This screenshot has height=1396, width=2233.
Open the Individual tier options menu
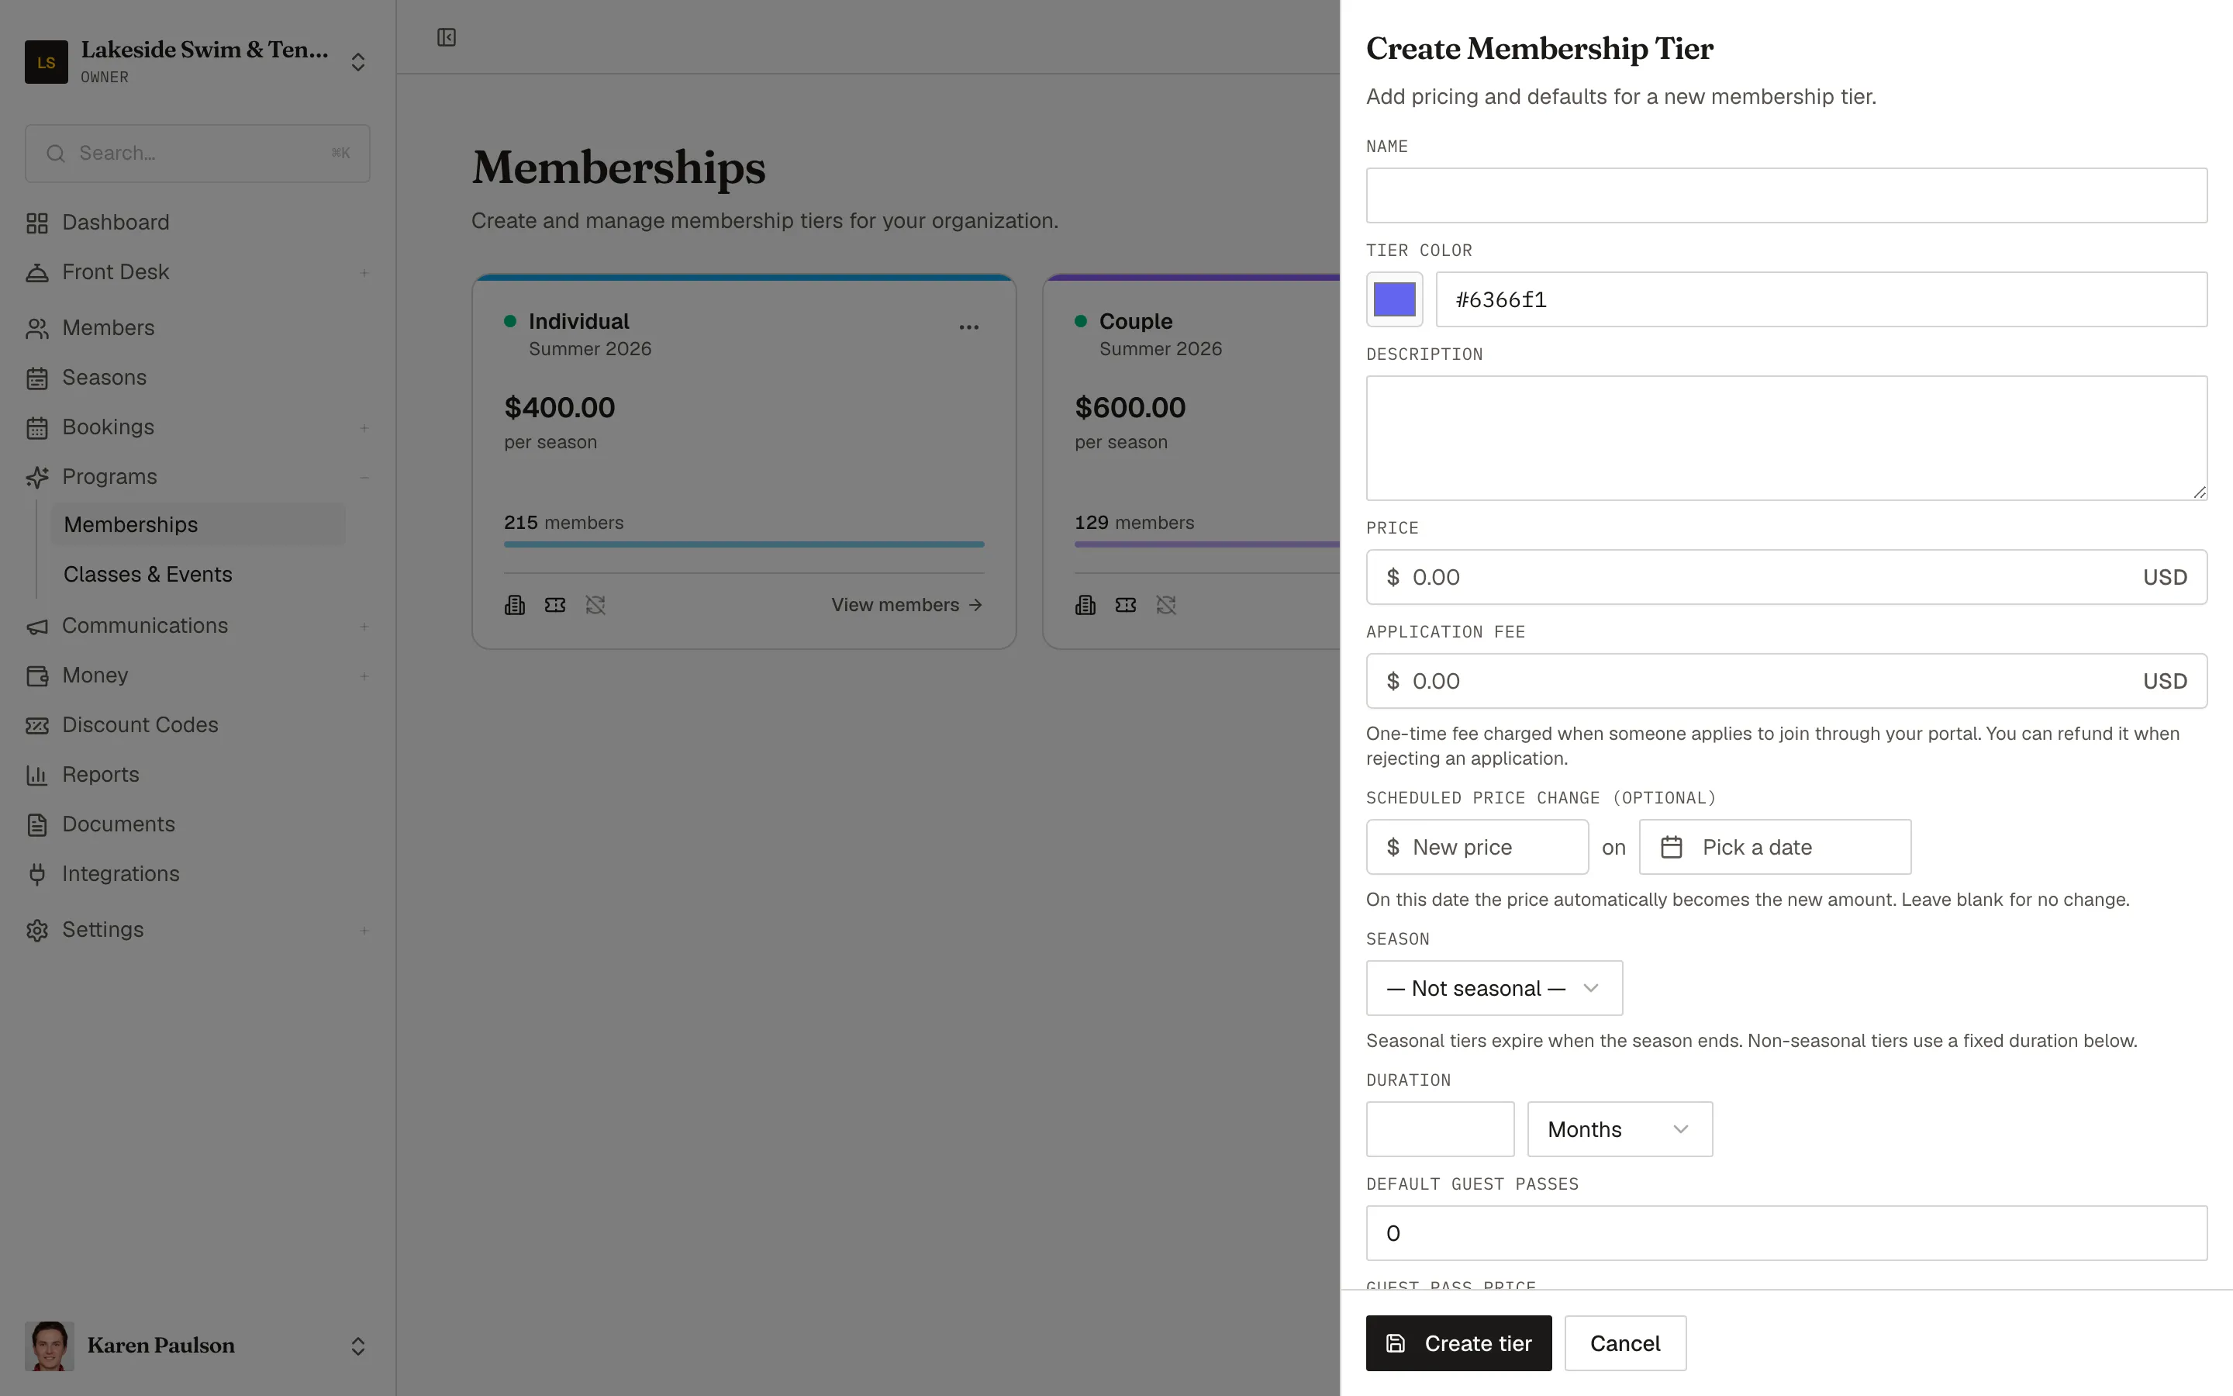tap(969, 327)
